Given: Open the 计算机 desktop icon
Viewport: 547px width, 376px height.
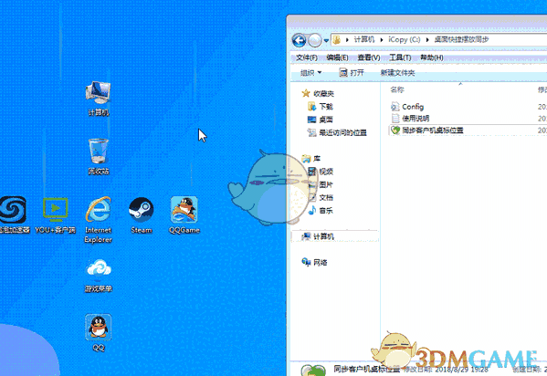Looking at the screenshot, I should tap(98, 98).
